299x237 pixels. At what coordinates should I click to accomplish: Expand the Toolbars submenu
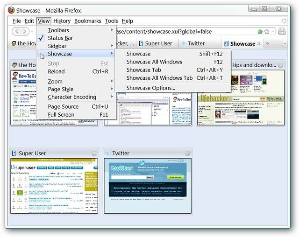(x=76, y=30)
